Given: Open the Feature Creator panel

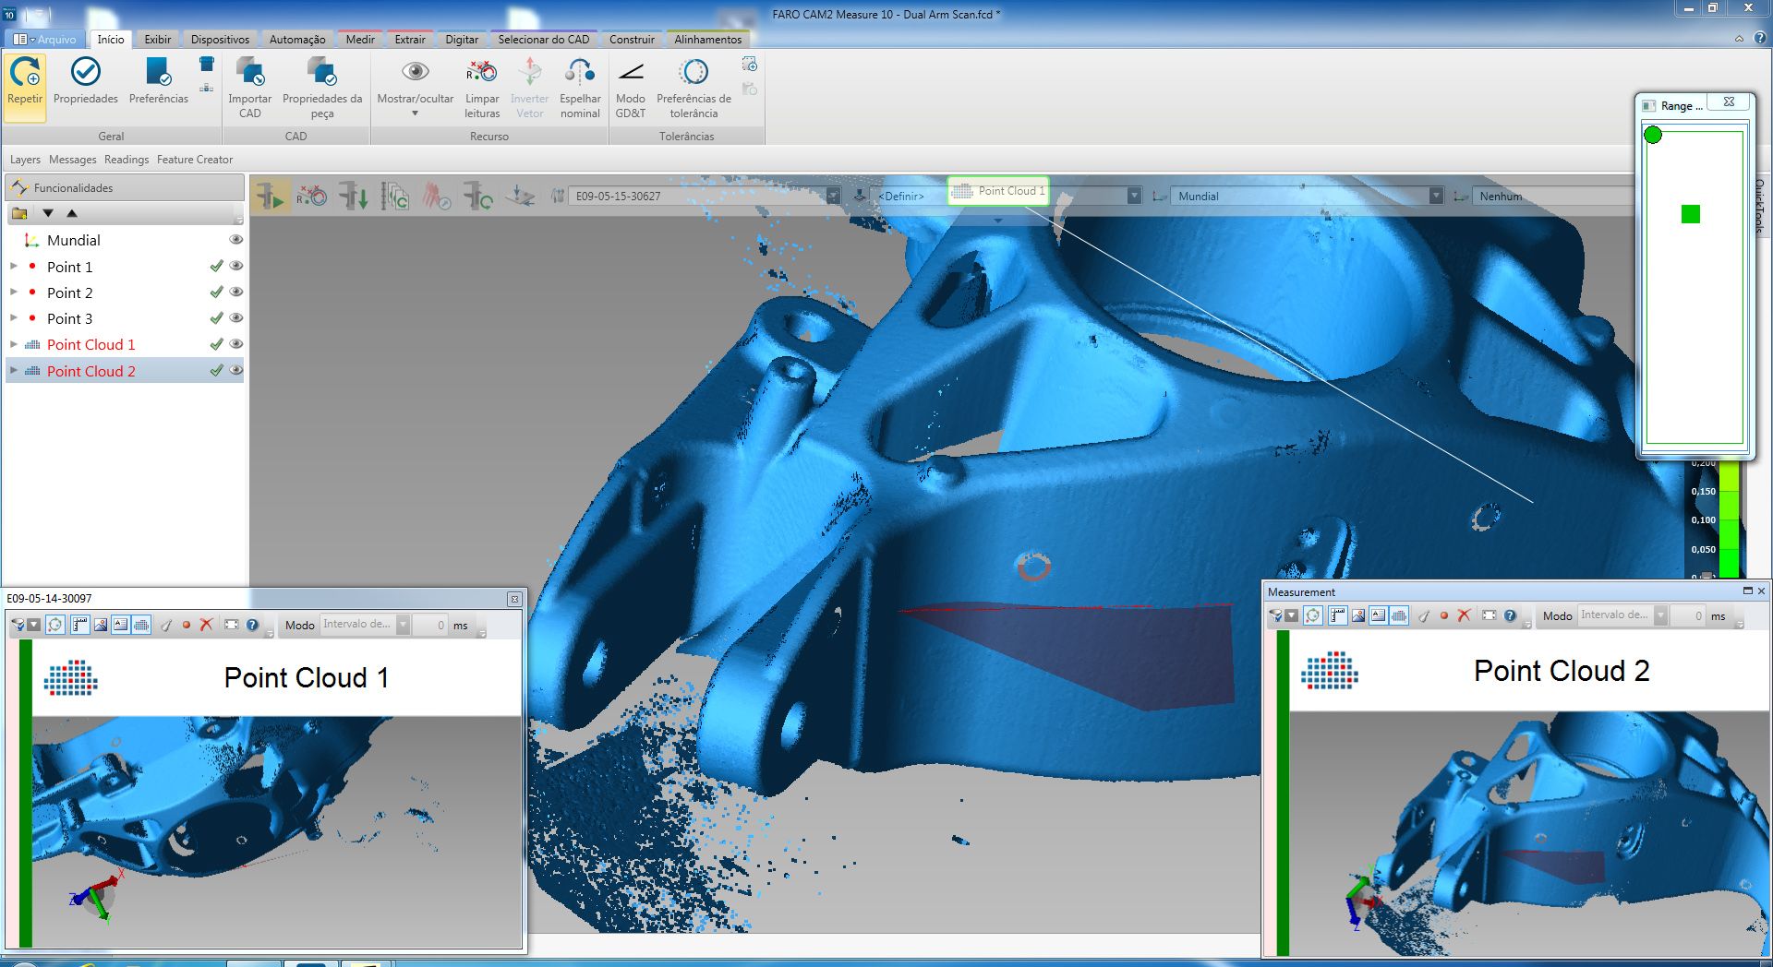Looking at the screenshot, I should click(x=194, y=160).
